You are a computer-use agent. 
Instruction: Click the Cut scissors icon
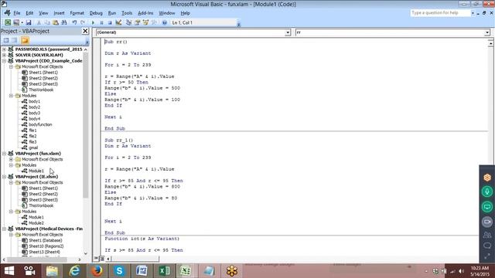[x=39, y=22]
